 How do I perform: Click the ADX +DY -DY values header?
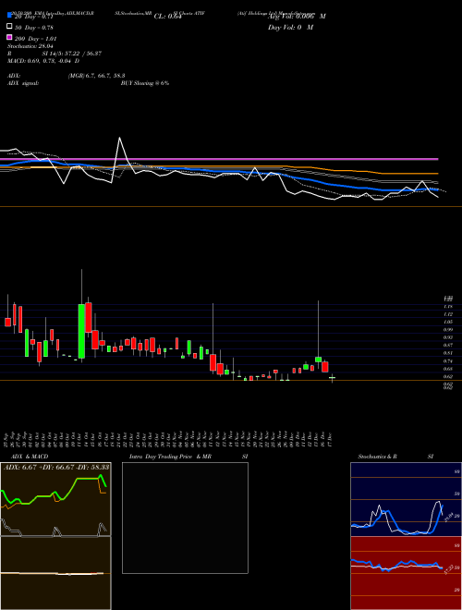pyautogui.click(x=56, y=467)
